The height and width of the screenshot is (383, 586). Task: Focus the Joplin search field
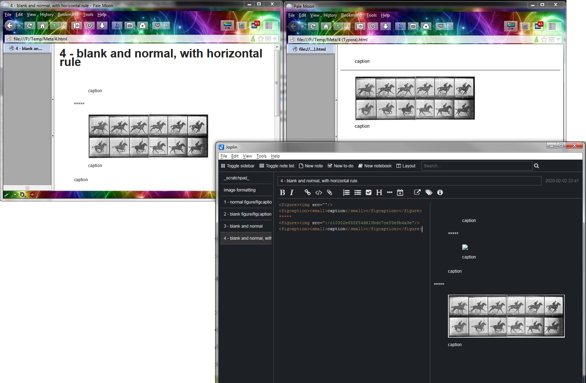coord(477,166)
